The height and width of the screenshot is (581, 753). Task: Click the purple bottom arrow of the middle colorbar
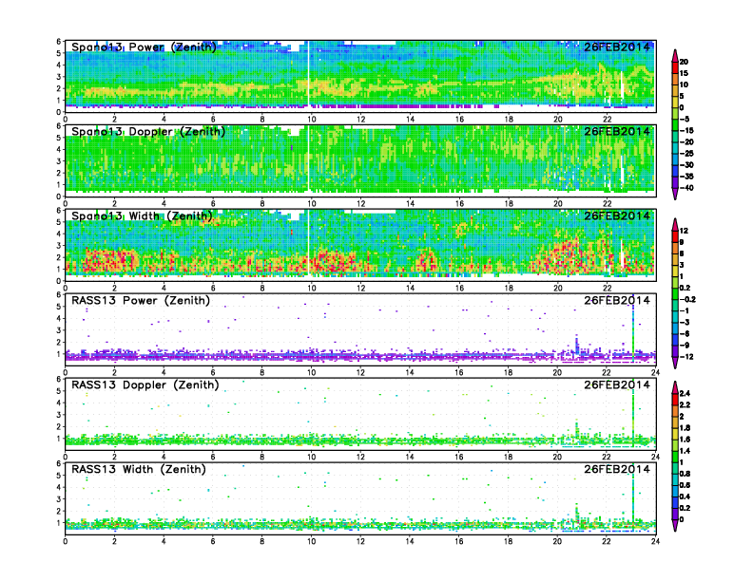point(675,363)
